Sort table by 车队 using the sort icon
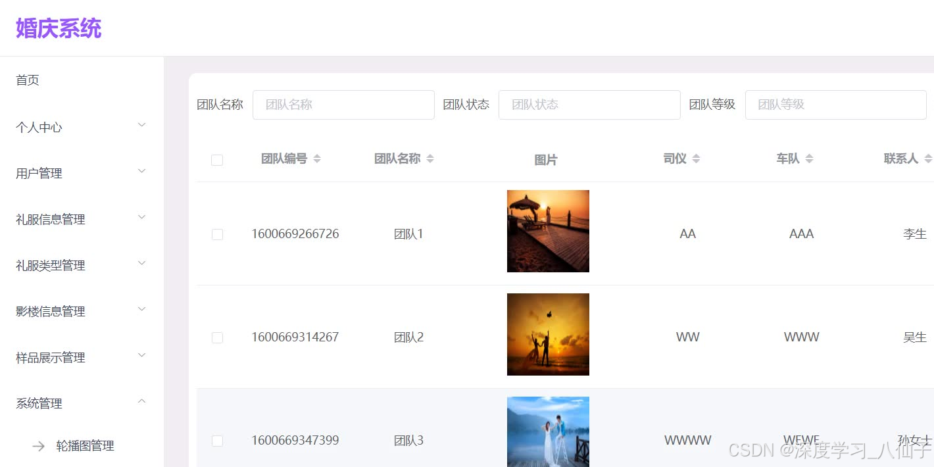This screenshot has height=467, width=934. 810,158
